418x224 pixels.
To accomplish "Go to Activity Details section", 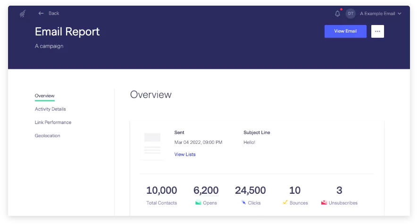I will click(x=50, y=109).
